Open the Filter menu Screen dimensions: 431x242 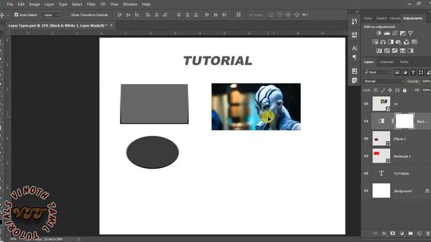coord(91,4)
